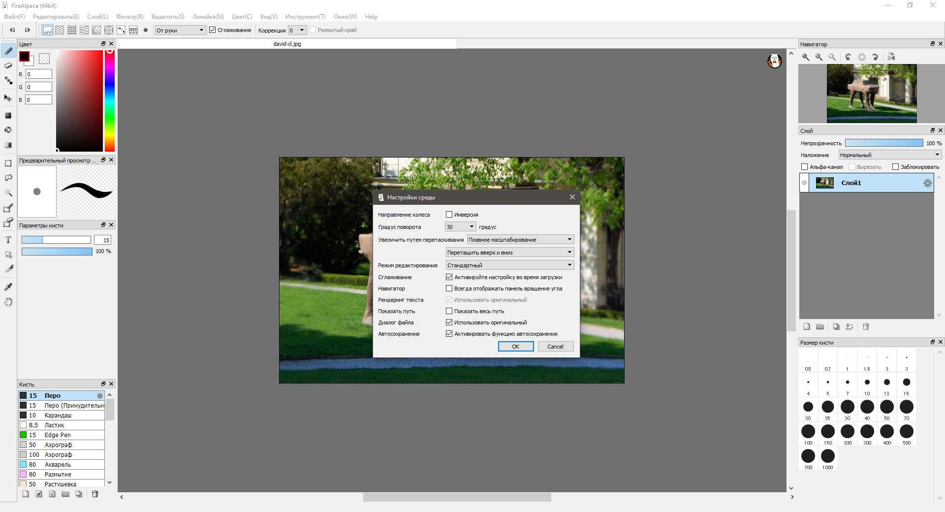
Task: Select the Eyedropper tool
Action: pos(8,287)
